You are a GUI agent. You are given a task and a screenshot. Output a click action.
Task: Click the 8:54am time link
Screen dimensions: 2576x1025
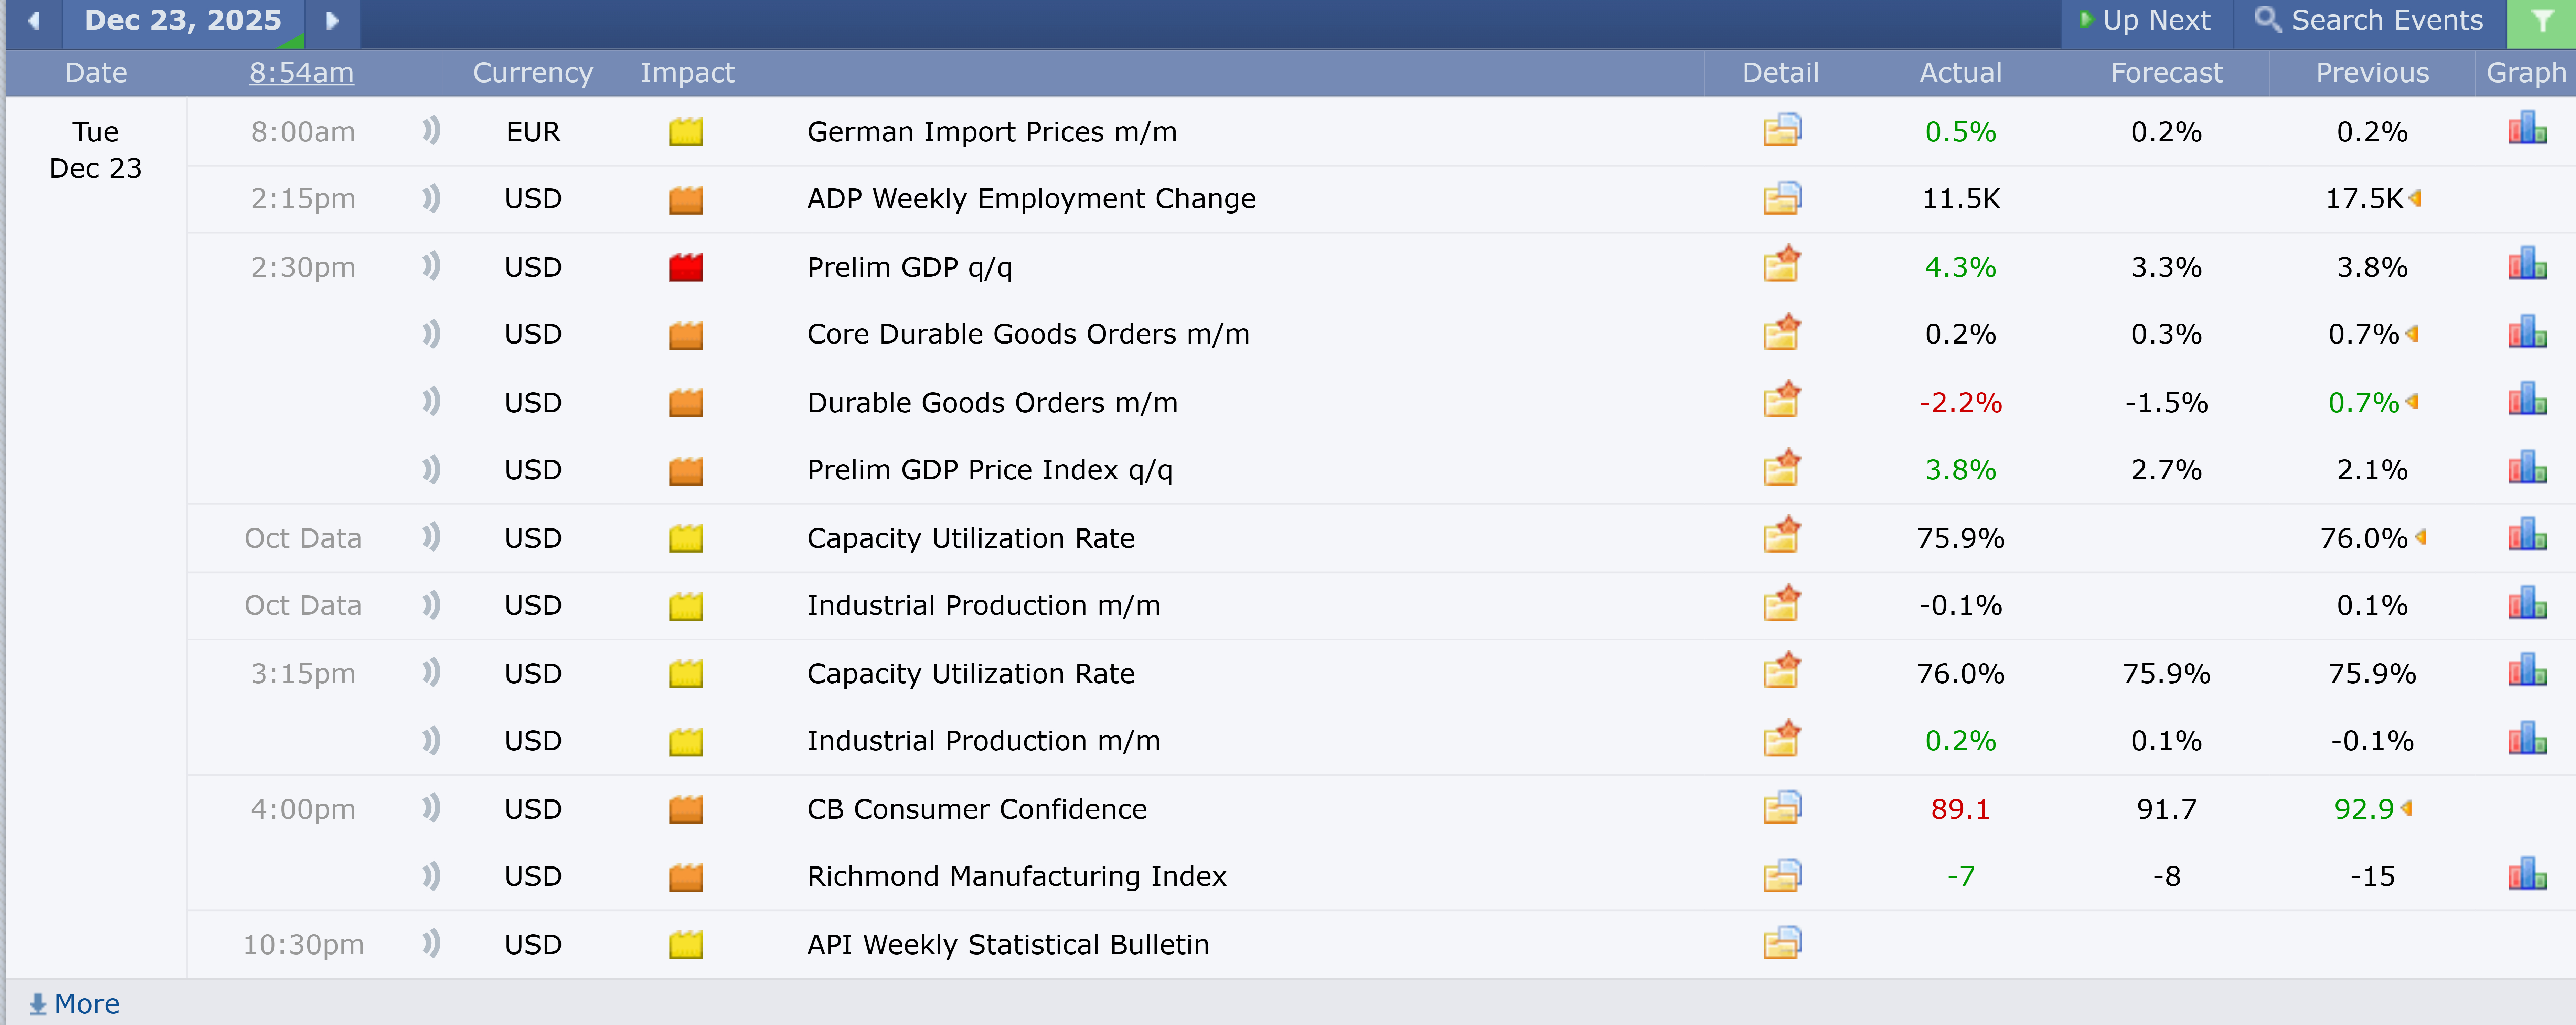click(301, 73)
